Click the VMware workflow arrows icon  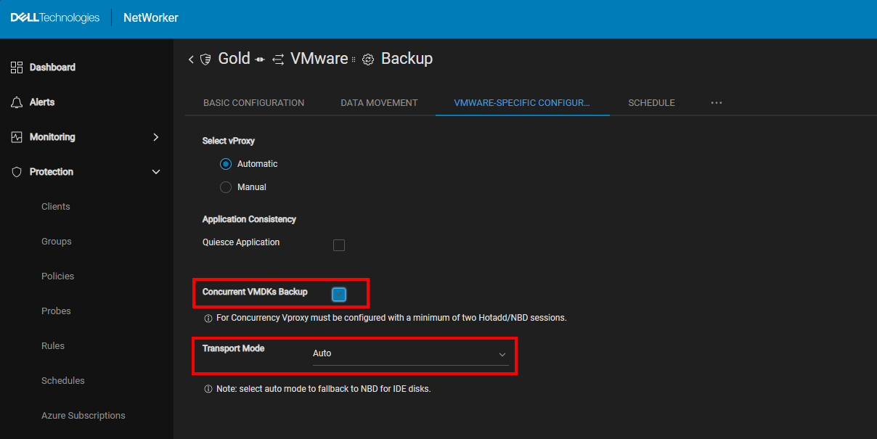278,60
